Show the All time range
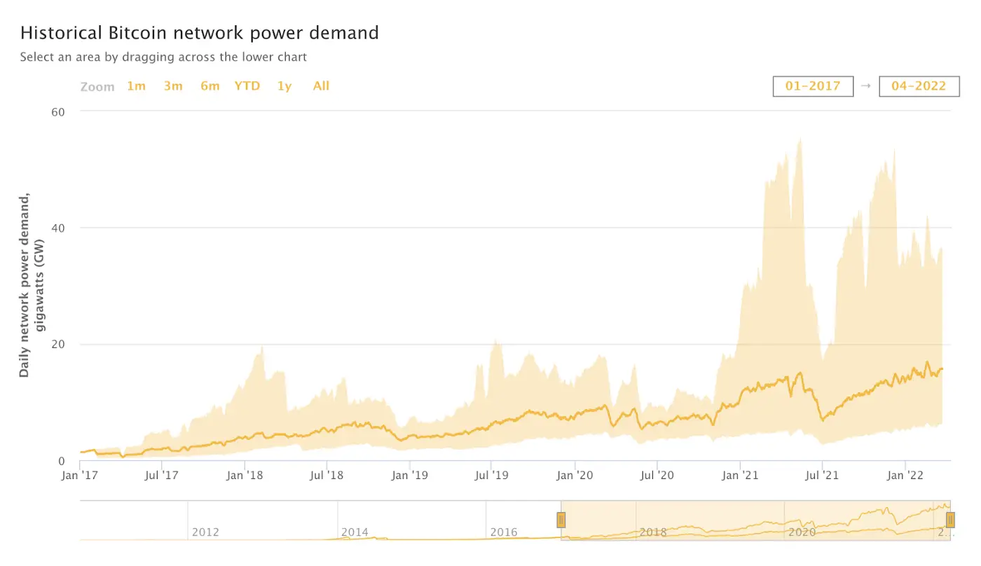 tap(321, 86)
